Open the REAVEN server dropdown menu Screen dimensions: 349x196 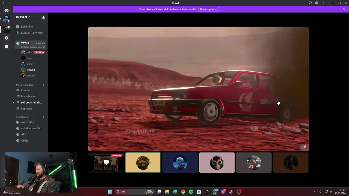point(23,17)
